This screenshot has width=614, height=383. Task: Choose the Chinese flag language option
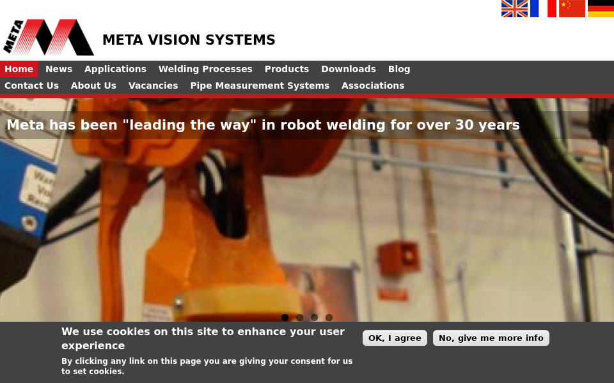point(572,9)
